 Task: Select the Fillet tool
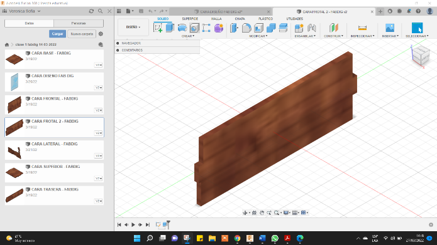[x=246, y=28]
